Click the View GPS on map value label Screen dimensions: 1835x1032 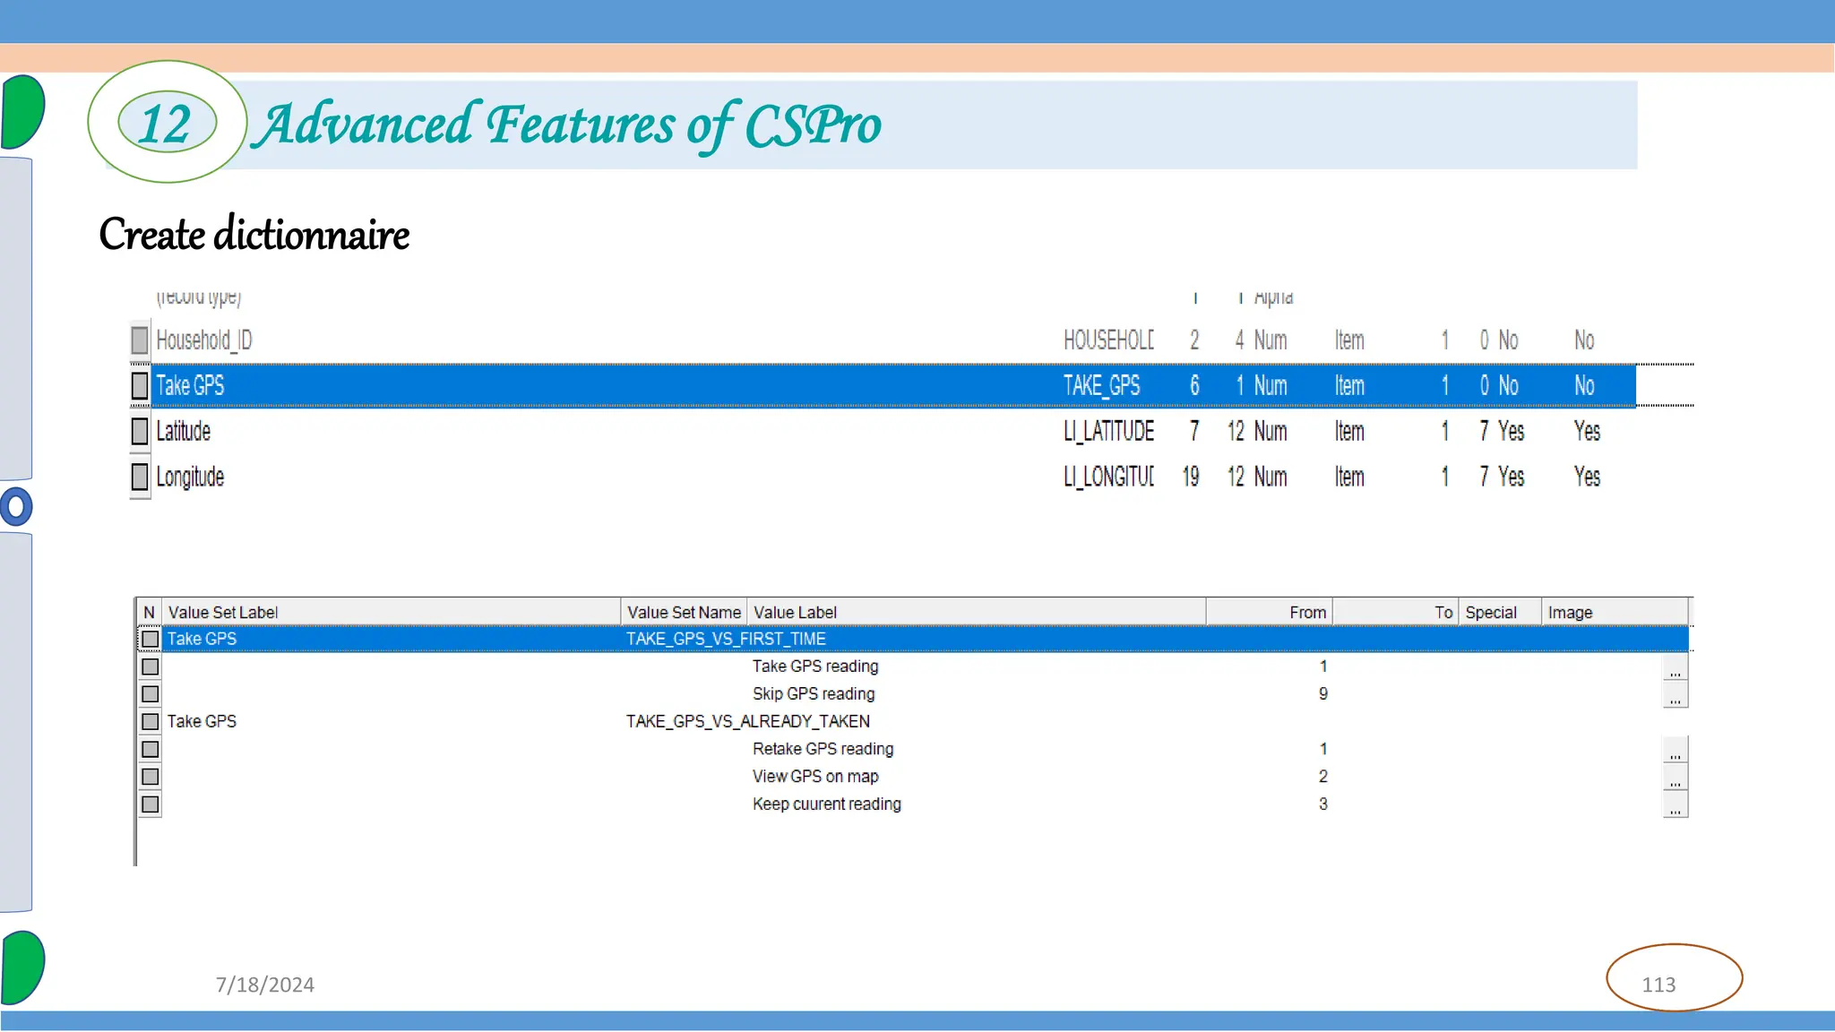(x=815, y=777)
